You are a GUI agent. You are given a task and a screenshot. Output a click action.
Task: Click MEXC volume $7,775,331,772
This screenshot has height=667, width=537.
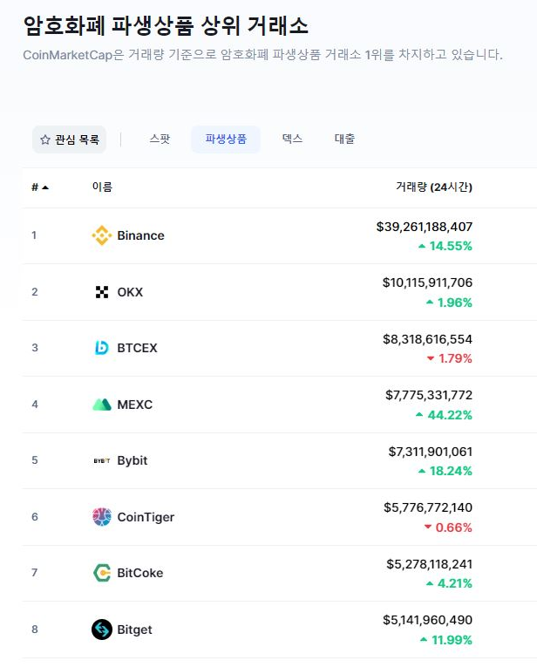point(429,395)
